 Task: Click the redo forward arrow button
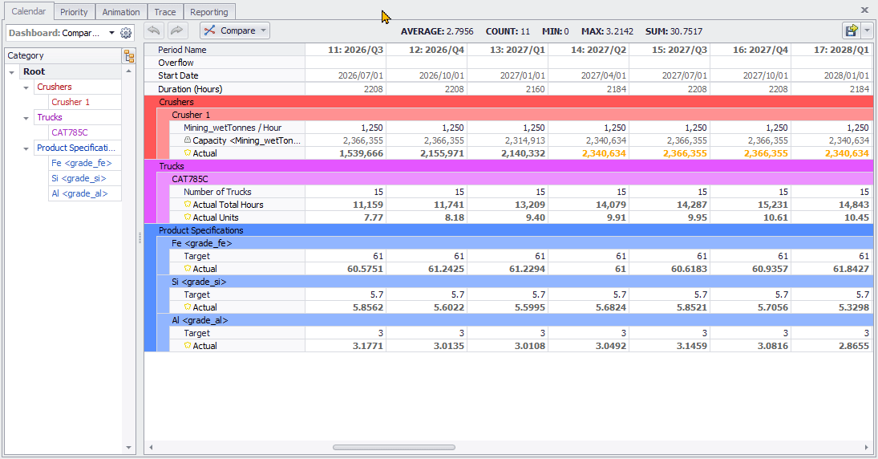[x=177, y=30]
